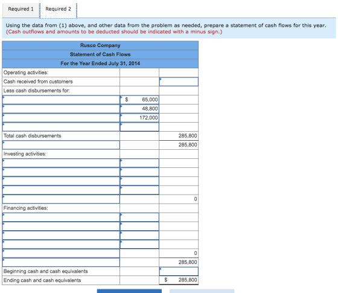The image size is (338, 293).
Task: Click the Beginning cash and cash equivalents label
Action: [x=46, y=271]
